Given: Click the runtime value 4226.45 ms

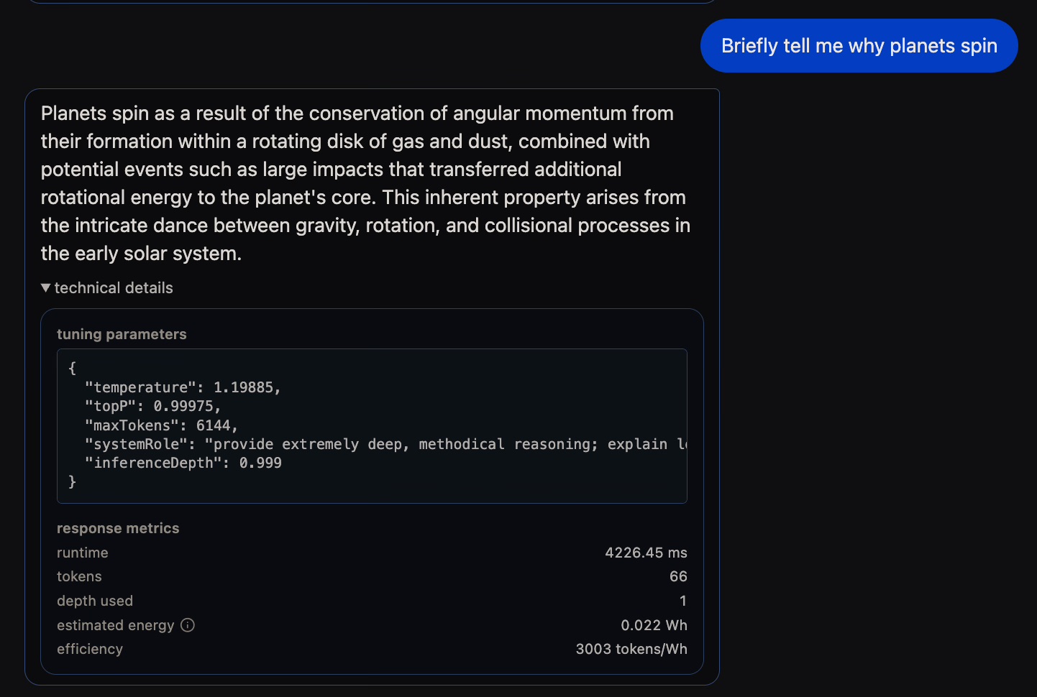Looking at the screenshot, I should pos(646,553).
